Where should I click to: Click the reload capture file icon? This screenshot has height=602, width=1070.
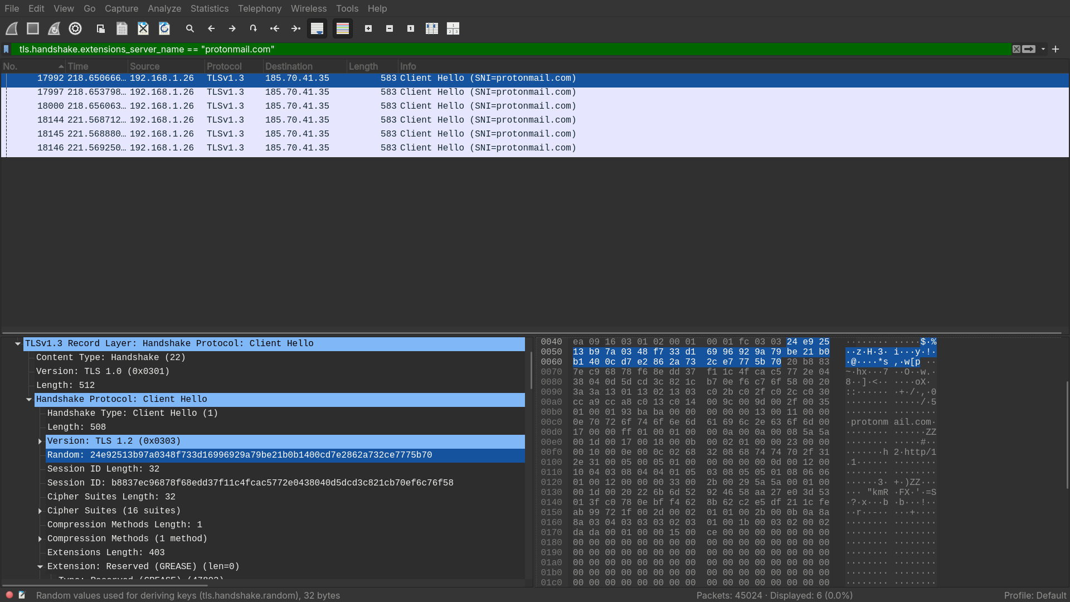pos(164,28)
